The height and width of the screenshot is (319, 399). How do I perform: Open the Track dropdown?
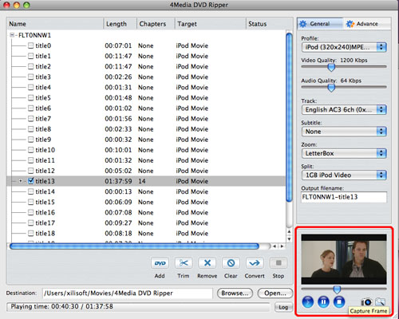coord(344,109)
